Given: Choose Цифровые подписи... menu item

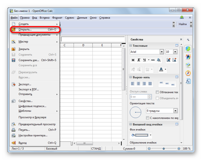Looking at the screenshot, I should pos(34,106).
